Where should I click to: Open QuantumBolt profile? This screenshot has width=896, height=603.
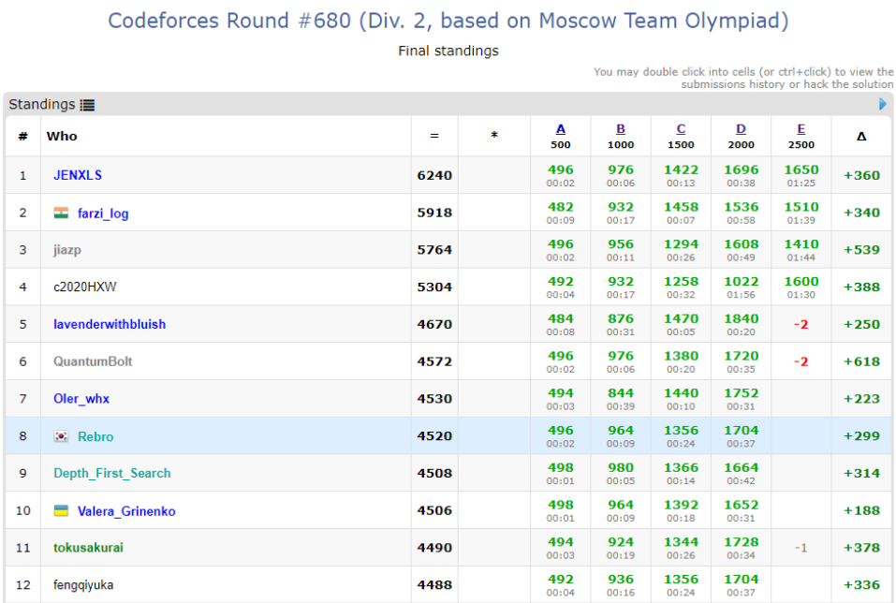pos(93,361)
